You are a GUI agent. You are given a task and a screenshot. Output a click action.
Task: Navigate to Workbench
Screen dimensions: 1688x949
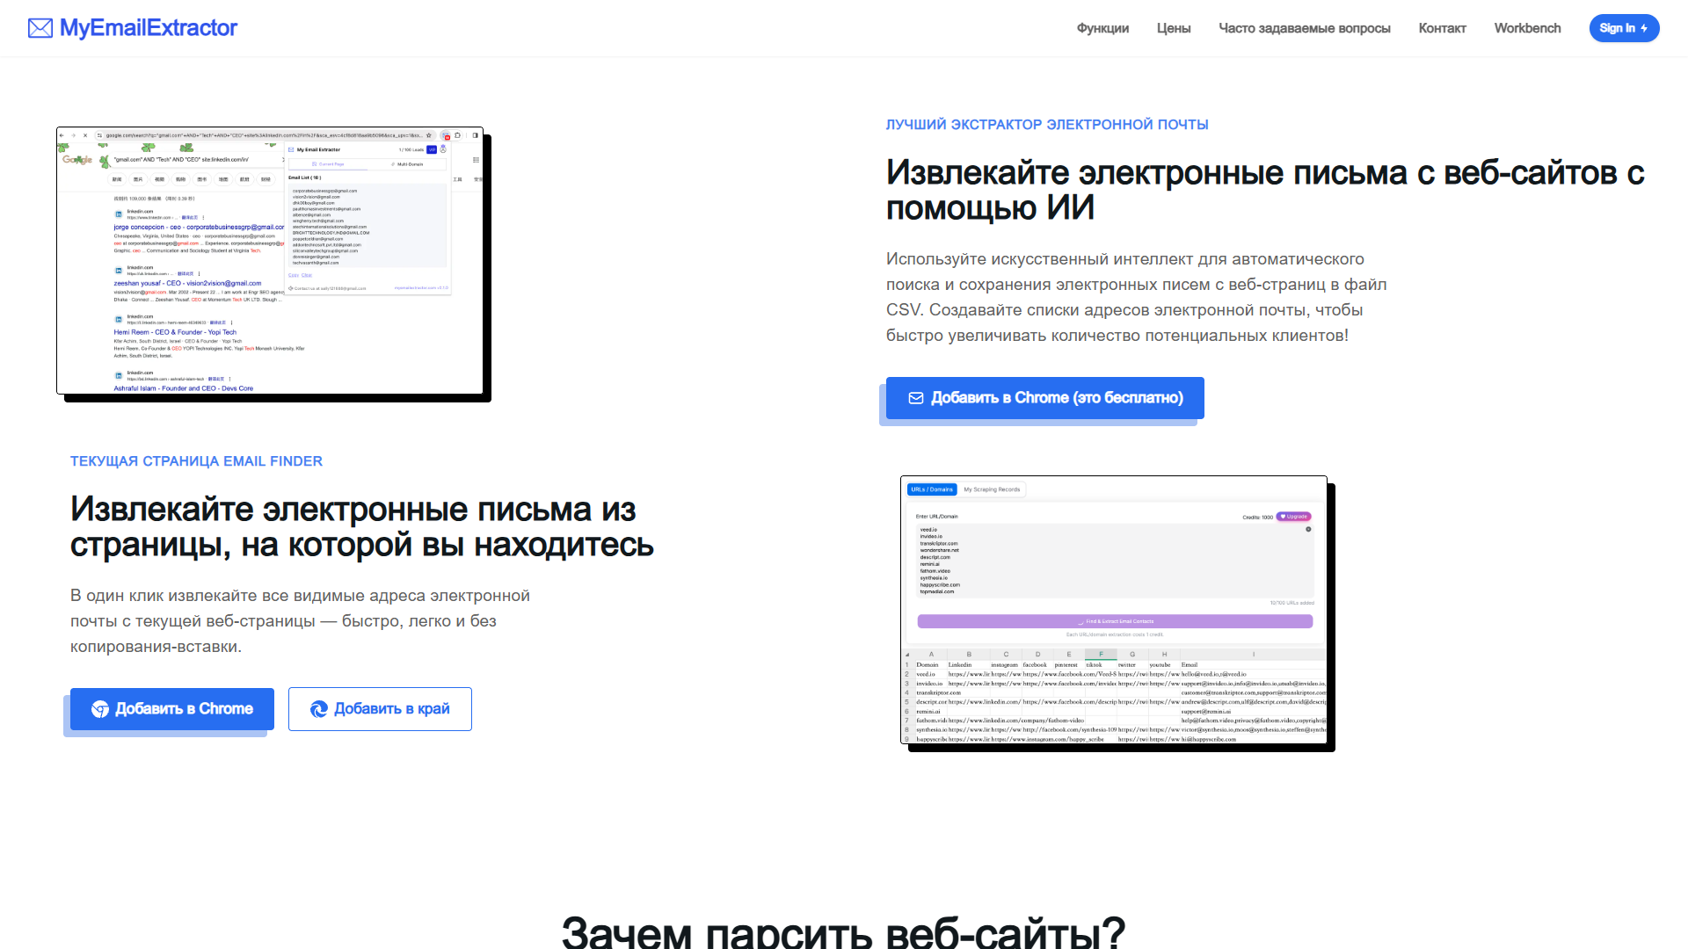tap(1527, 28)
